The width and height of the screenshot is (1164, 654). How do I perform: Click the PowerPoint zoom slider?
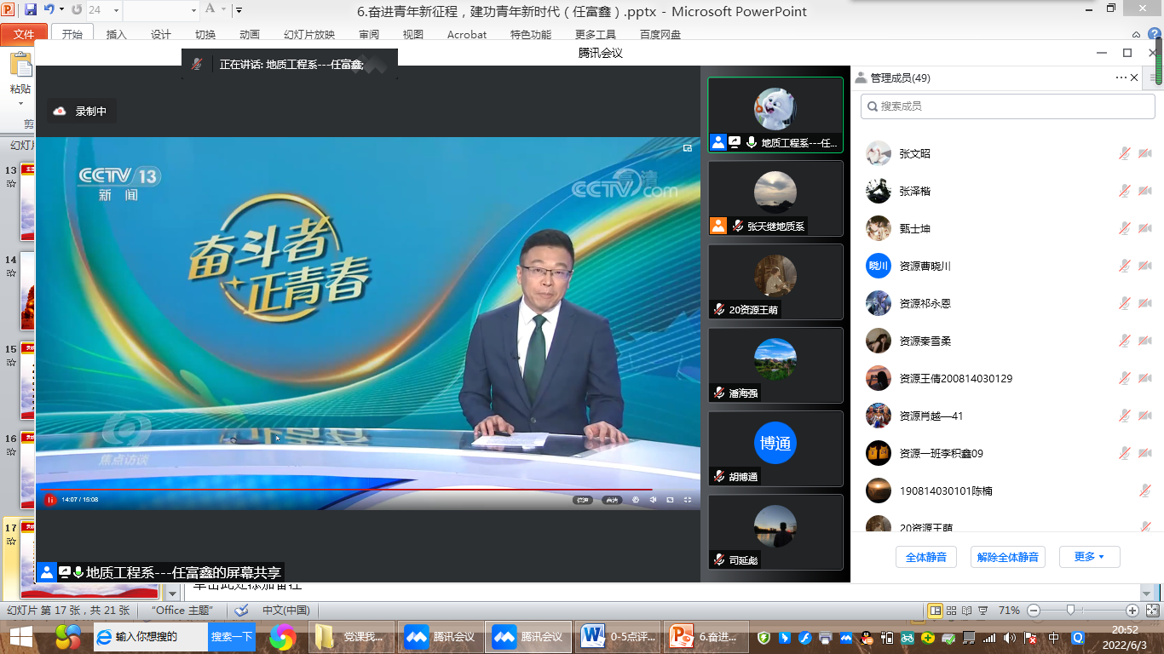[x=1070, y=610]
